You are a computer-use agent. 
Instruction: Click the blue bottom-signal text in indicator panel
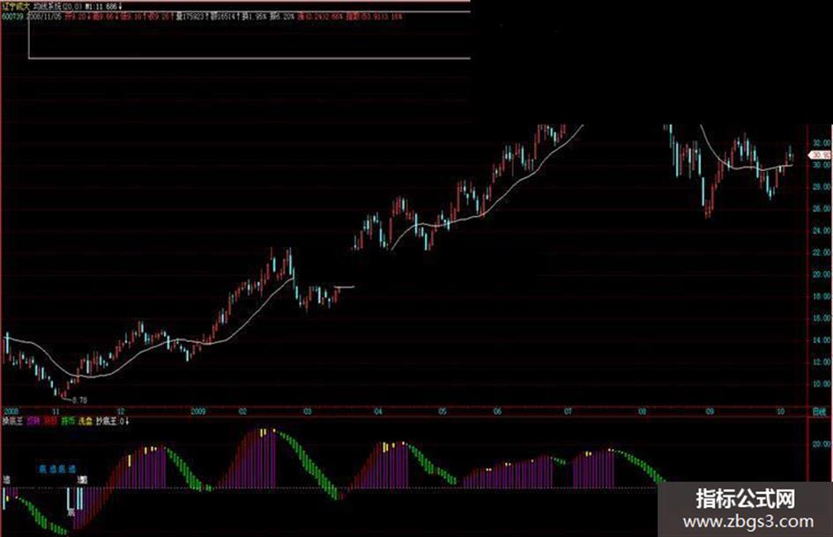pyautogui.click(x=56, y=469)
